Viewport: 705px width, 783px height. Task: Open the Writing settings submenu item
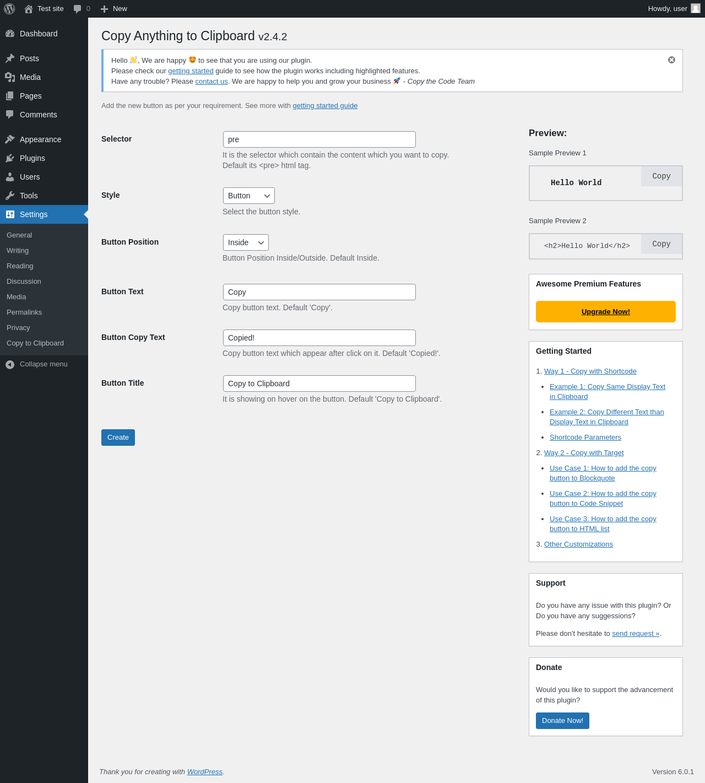coord(18,250)
